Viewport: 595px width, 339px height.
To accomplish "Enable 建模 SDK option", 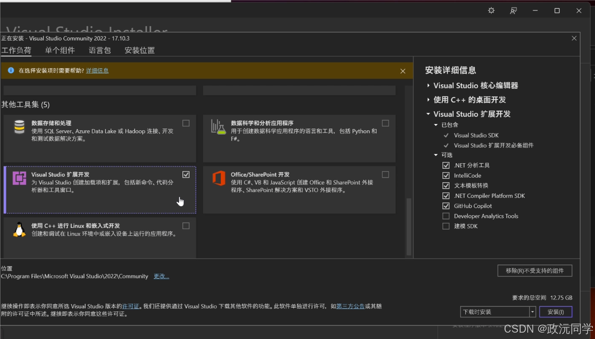I will pyautogui.click(x=446, y=226).
